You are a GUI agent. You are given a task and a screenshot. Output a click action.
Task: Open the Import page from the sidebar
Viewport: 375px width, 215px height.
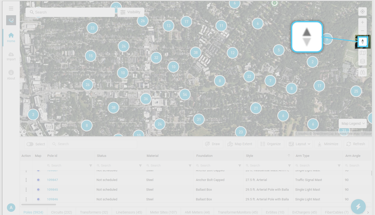[11, 56]
